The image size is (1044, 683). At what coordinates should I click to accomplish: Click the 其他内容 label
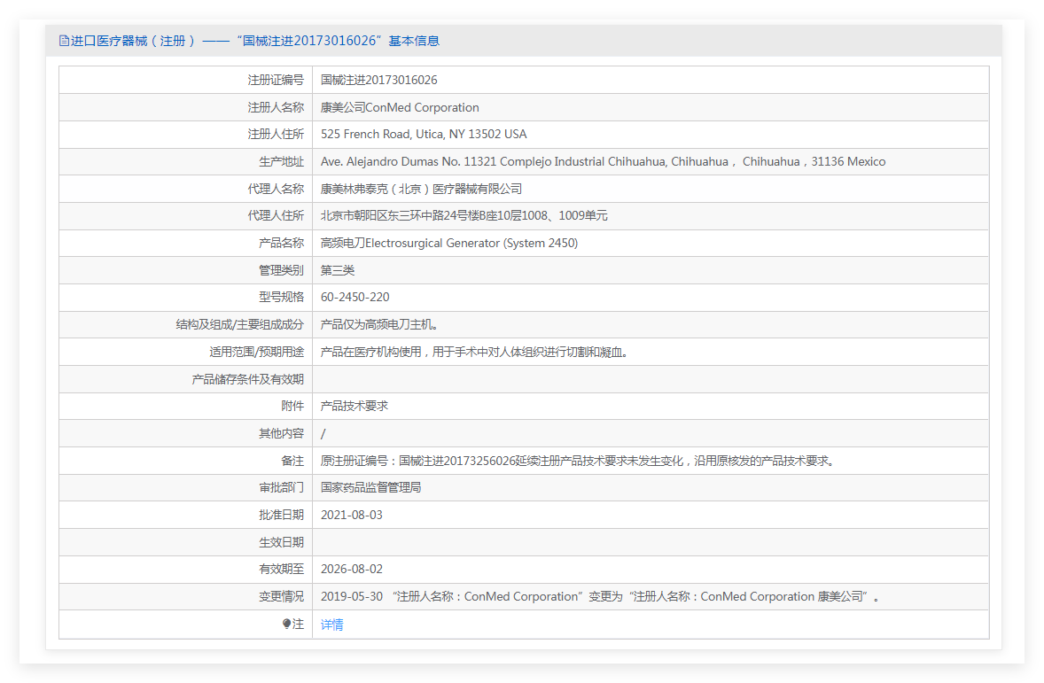pyautogui.click(x=281, y=433)
